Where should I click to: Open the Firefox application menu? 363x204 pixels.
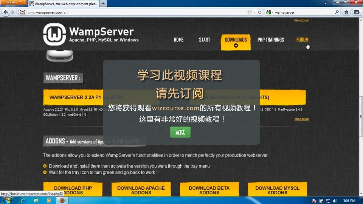click(13, 2)
